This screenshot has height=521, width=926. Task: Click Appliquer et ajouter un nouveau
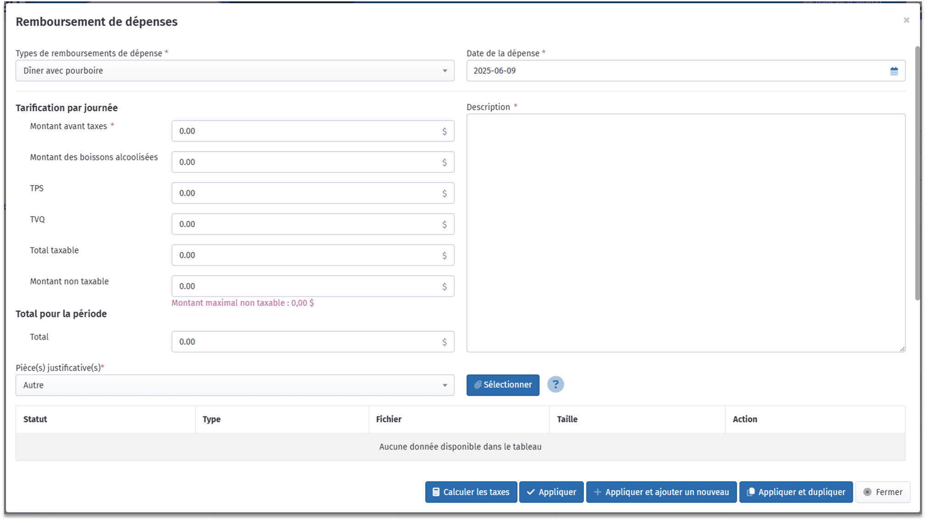tap(661, 492)
